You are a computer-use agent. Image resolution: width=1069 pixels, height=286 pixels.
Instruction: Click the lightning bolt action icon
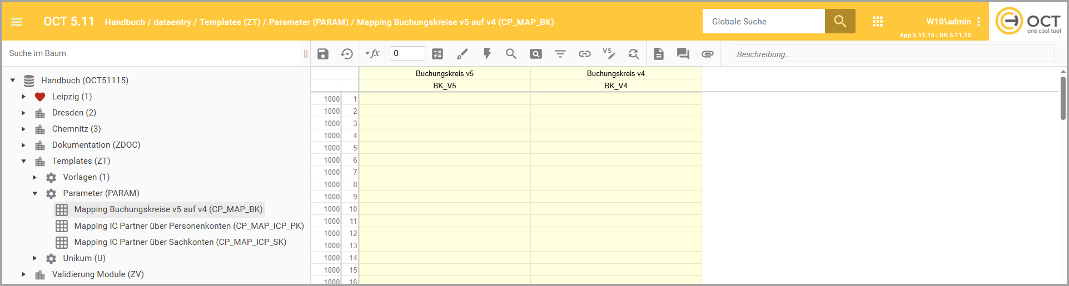(487, 54)
